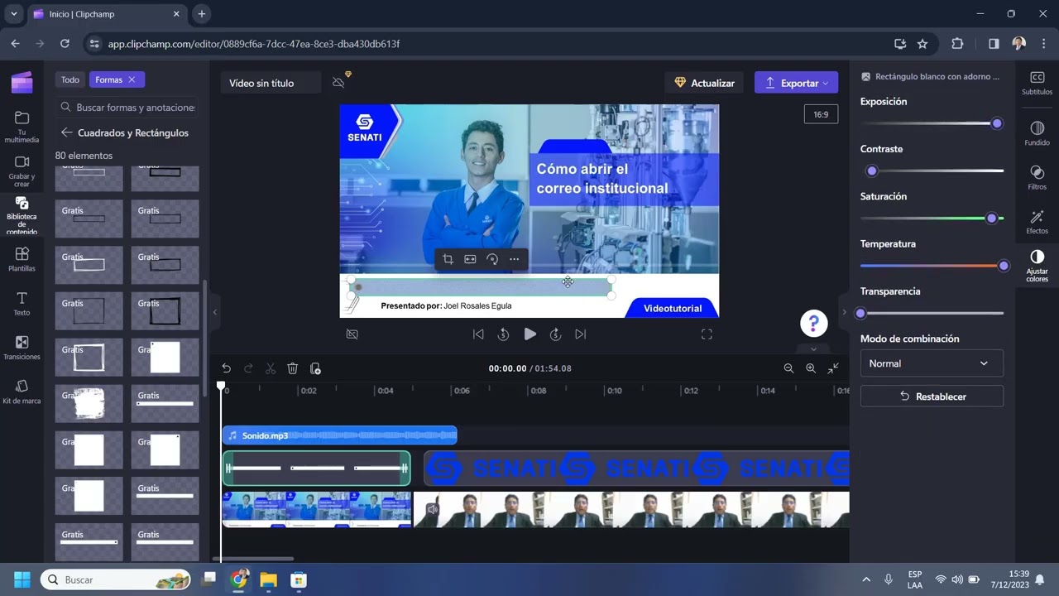Screen dimensions: 1059x596
Task: Open Grabar y crear panel
Action: pos(22,171)
